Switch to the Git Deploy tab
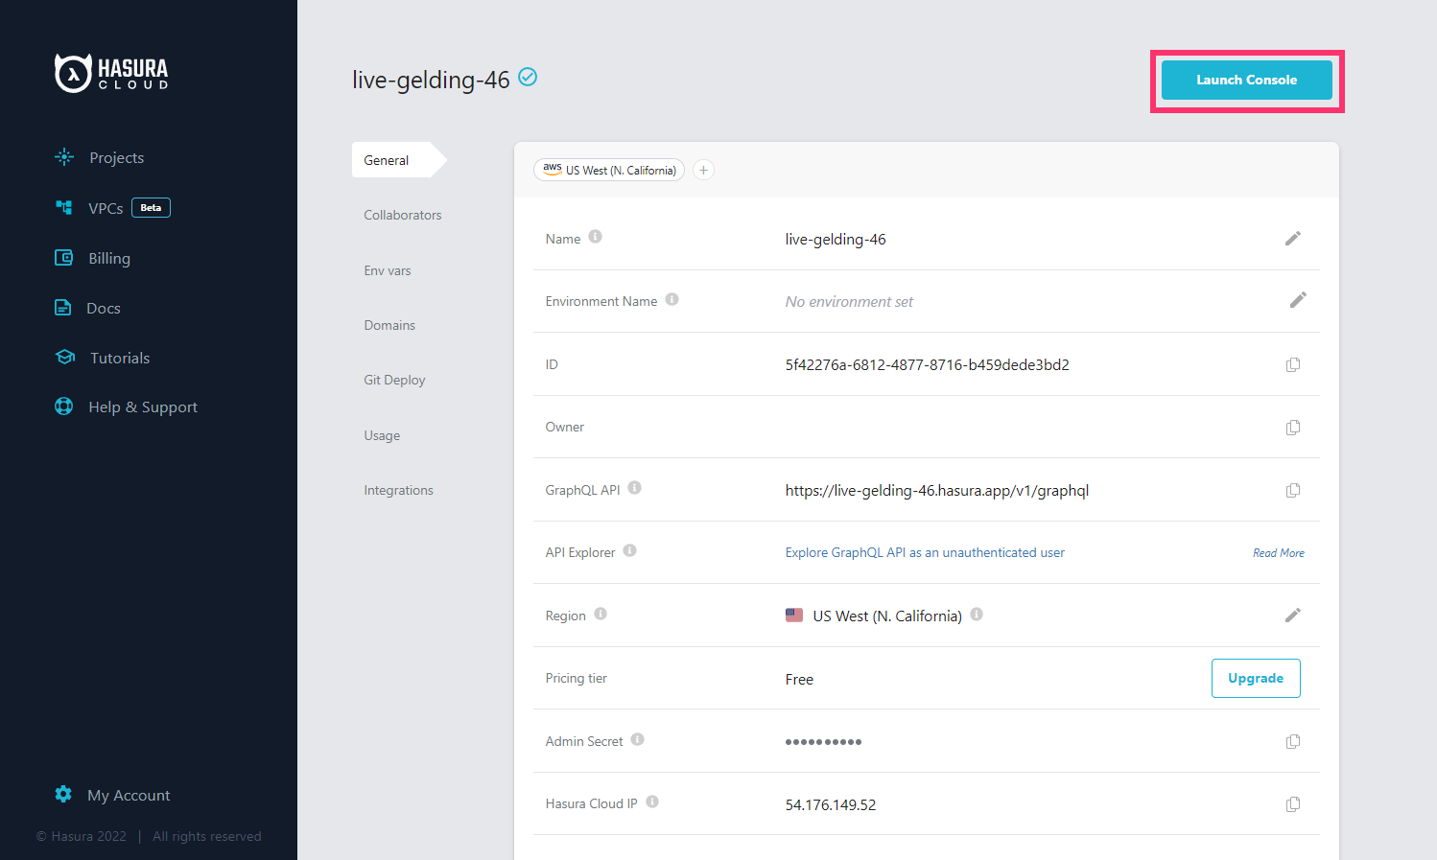The image size is (1437, 860). pyautogui.click(x=394, y=379)
